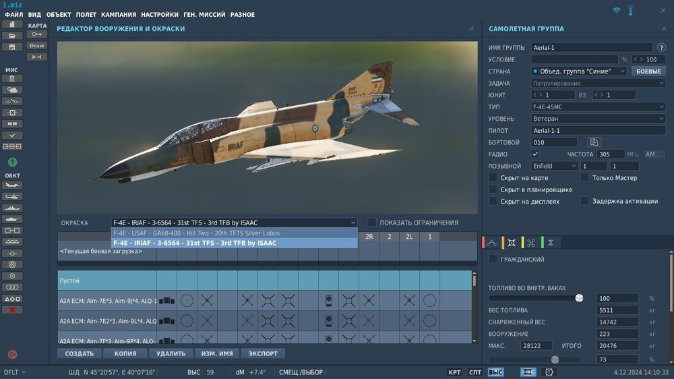Image resolution: width=674 pixels, height=379 pixels.
Task: Select the ship group placement icon
Action: (12, 208)
